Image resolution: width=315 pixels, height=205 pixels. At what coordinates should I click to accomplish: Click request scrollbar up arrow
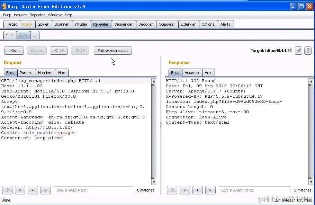(154, 81)
